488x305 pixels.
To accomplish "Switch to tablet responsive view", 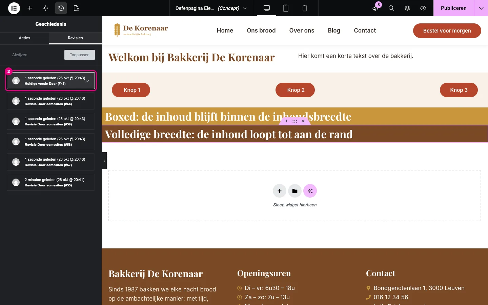I will click(x=286, y=8).
